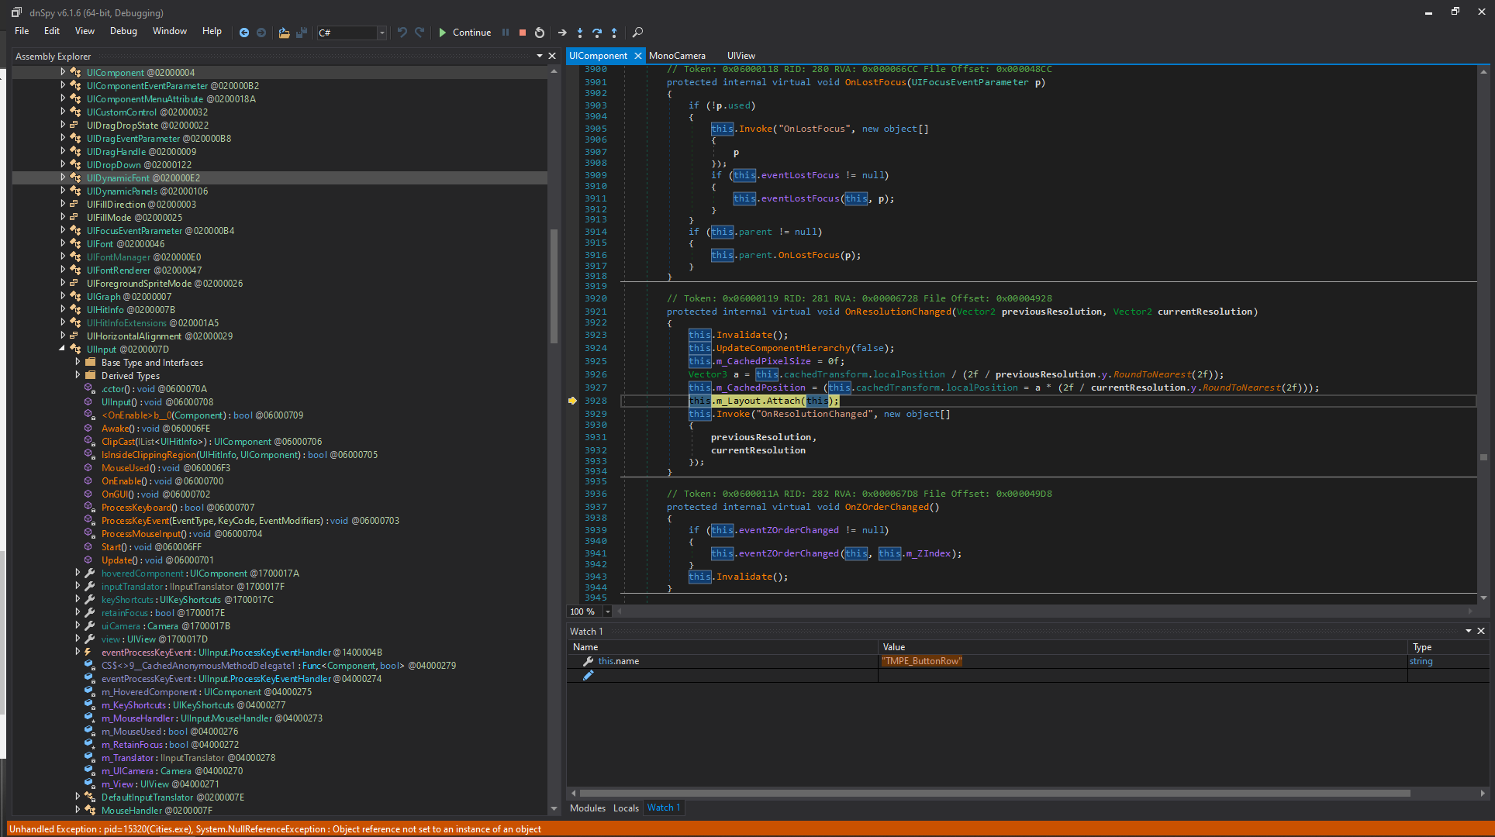Restart the debug session icon
The height and width of the screenshot is (837, 1495).
540,33
